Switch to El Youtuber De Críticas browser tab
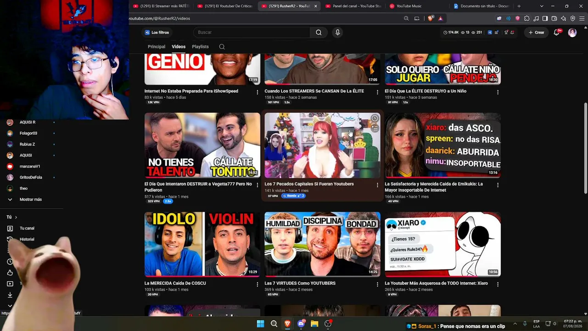 tap(225, 6)
